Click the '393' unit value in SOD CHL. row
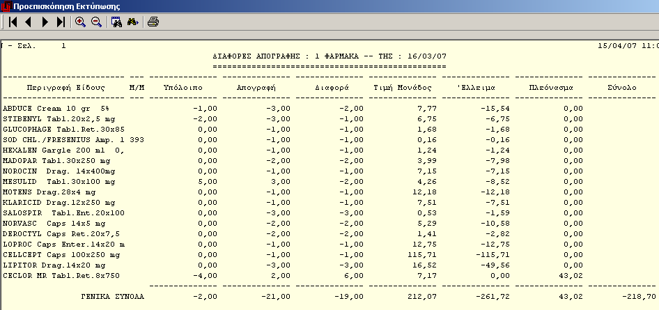This screenshot has height=310, width=659. coord(137,140)
